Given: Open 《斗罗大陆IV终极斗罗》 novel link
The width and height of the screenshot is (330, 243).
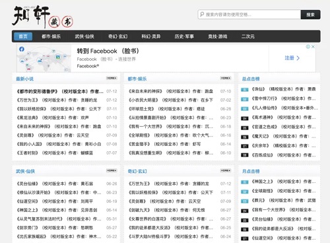Looking at the screenshot, I should (x=171, y=236).
